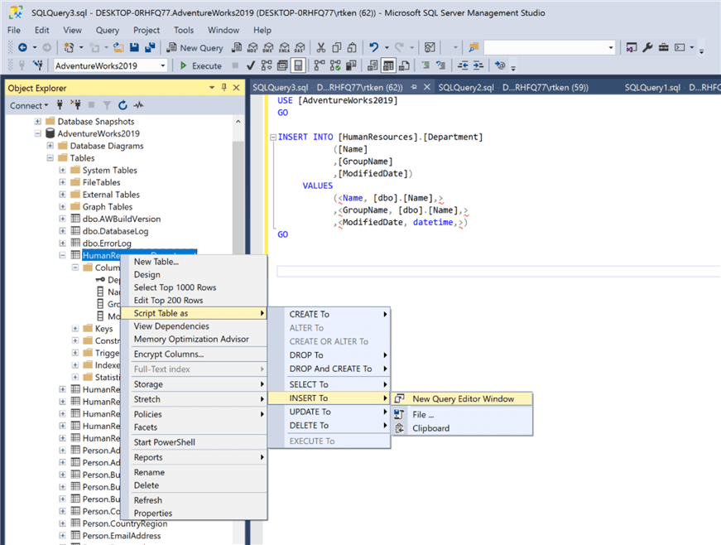The image size is (721, 545).
Task: Expand the Keys folder node
Action: (x=75, y=328)
